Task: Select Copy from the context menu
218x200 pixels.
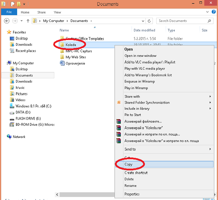Action: click(129, 164)
